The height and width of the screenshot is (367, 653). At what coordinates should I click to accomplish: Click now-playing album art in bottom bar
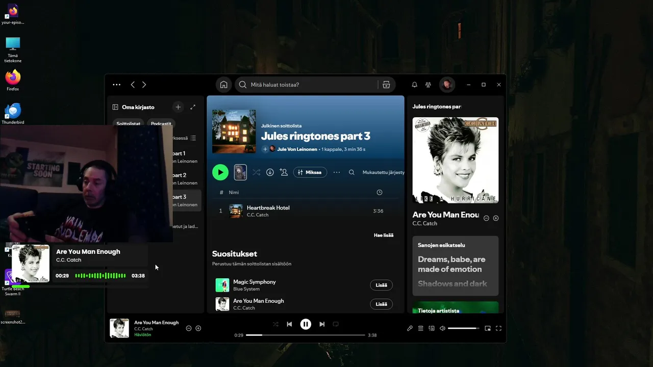(x=119, y=328)
